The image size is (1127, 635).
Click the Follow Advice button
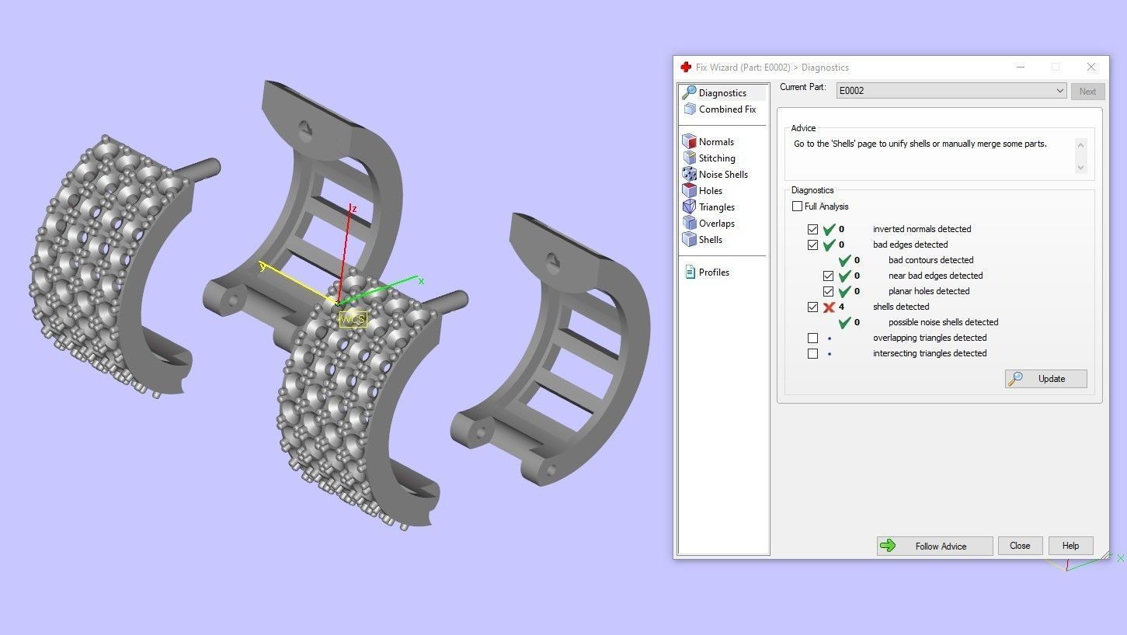[934, 546]
